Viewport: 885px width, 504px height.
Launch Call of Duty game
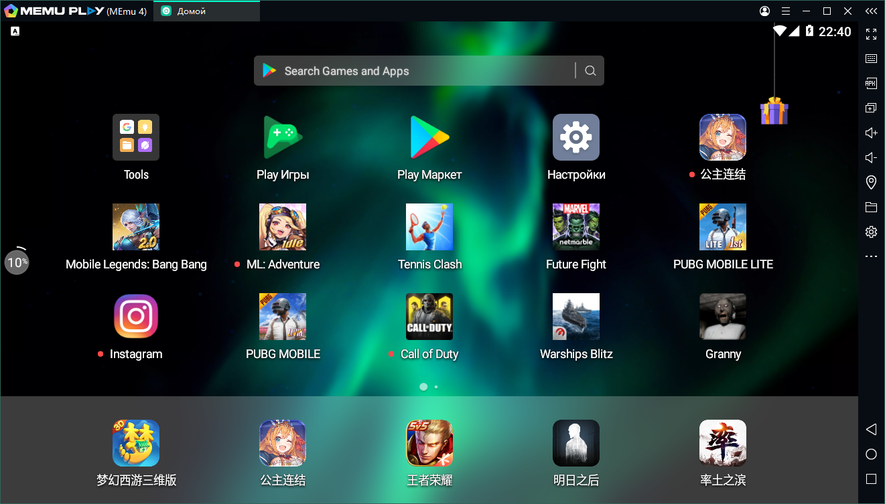[x=429, y=317]
